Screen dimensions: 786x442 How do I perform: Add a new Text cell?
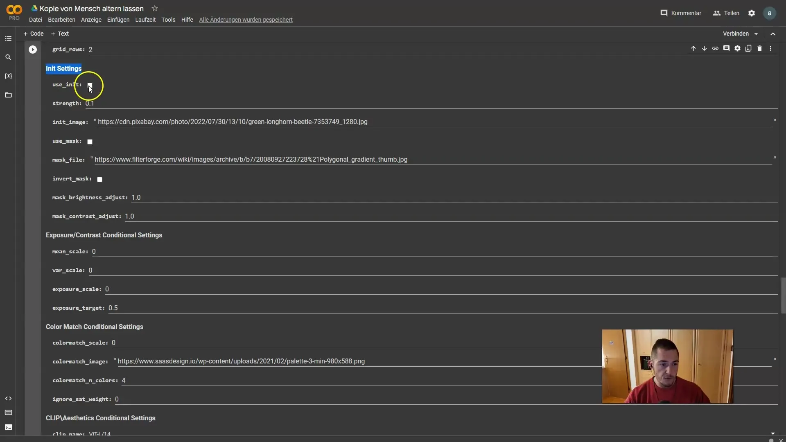point(60,34)
